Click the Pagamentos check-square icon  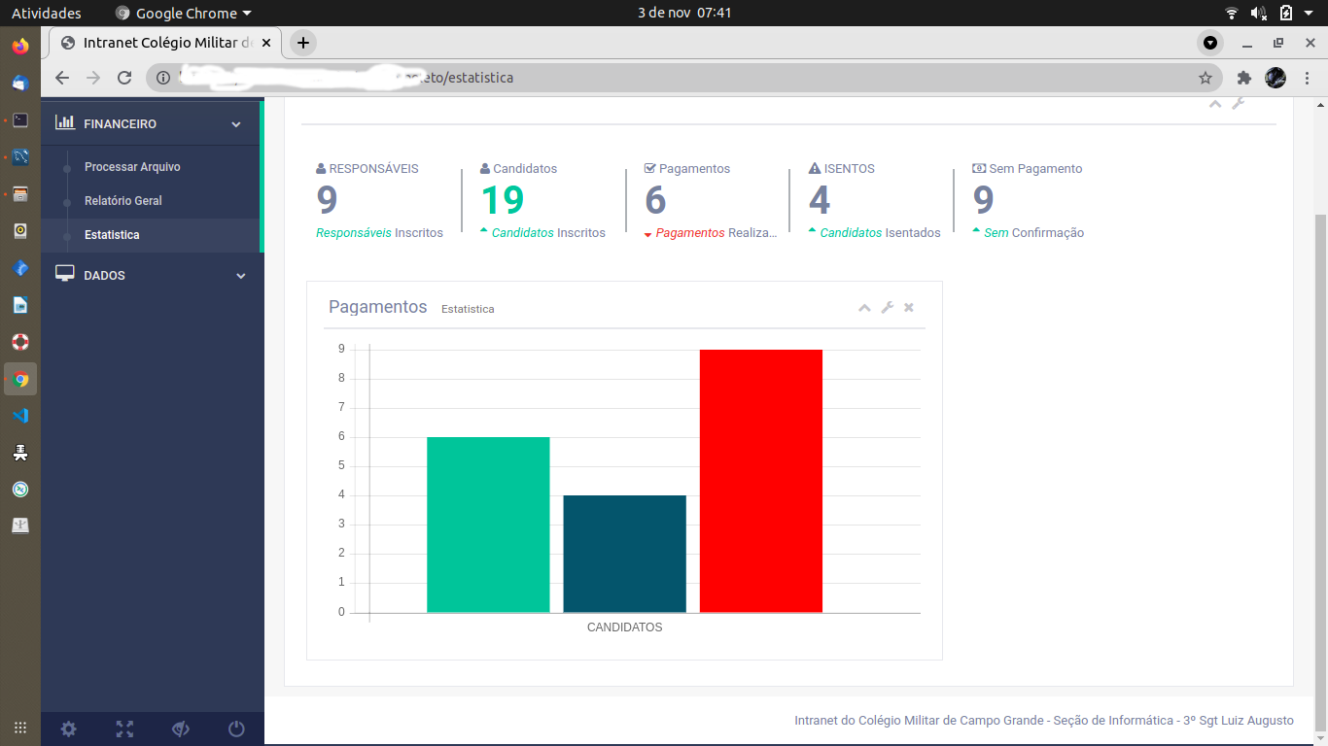(x=650, y=169)
